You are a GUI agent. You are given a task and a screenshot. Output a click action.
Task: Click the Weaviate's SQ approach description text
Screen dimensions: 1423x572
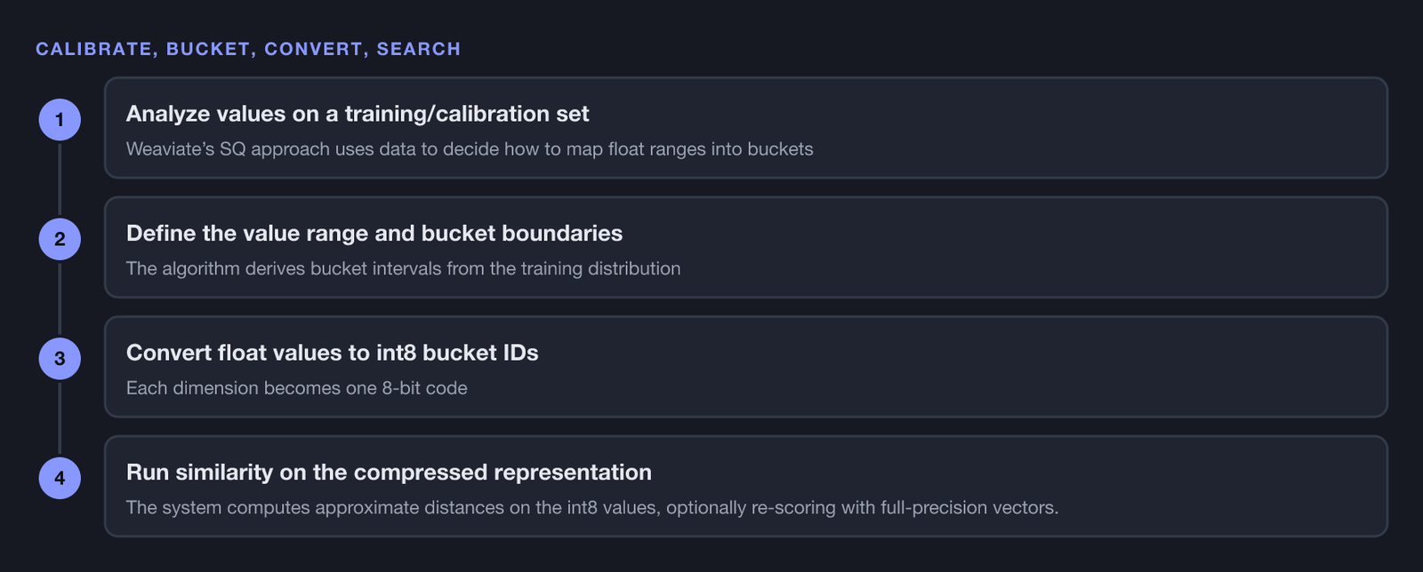tap(470, 149)
